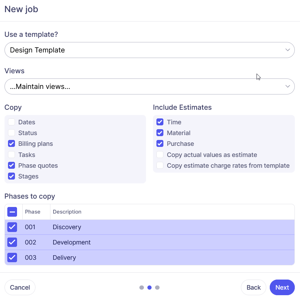Uncheck Billing plans checkbox

click(x=11, y=144)
